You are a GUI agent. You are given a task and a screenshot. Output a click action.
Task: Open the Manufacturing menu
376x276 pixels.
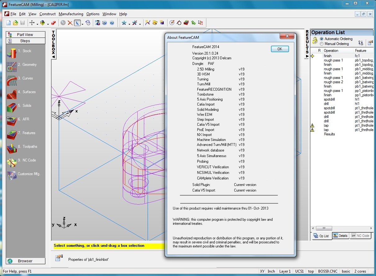[x=71, y=14]
